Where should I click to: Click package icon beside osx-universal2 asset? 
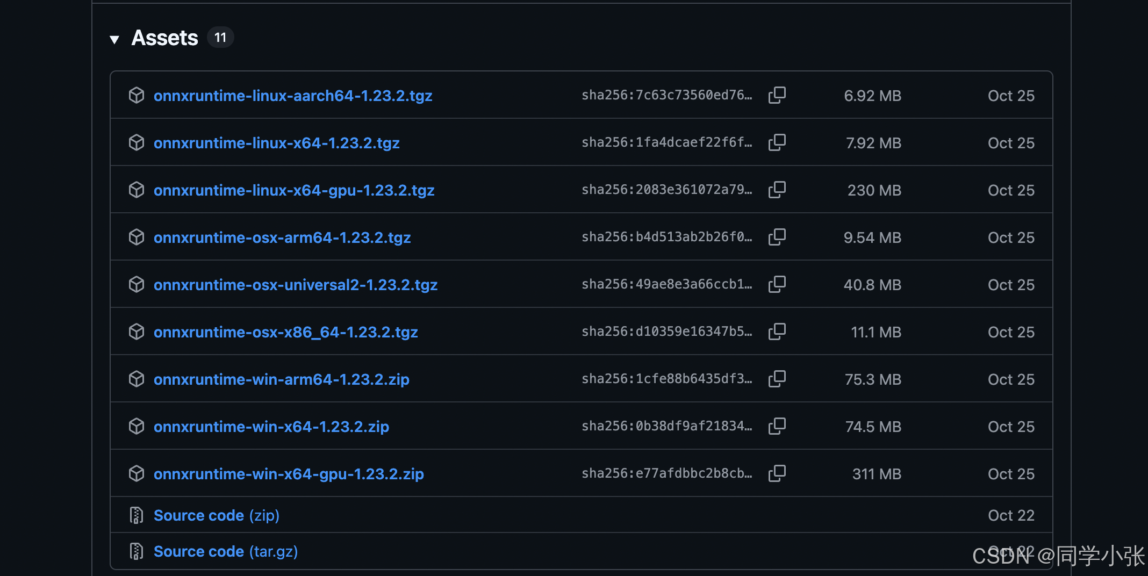(x=137, y=284)
